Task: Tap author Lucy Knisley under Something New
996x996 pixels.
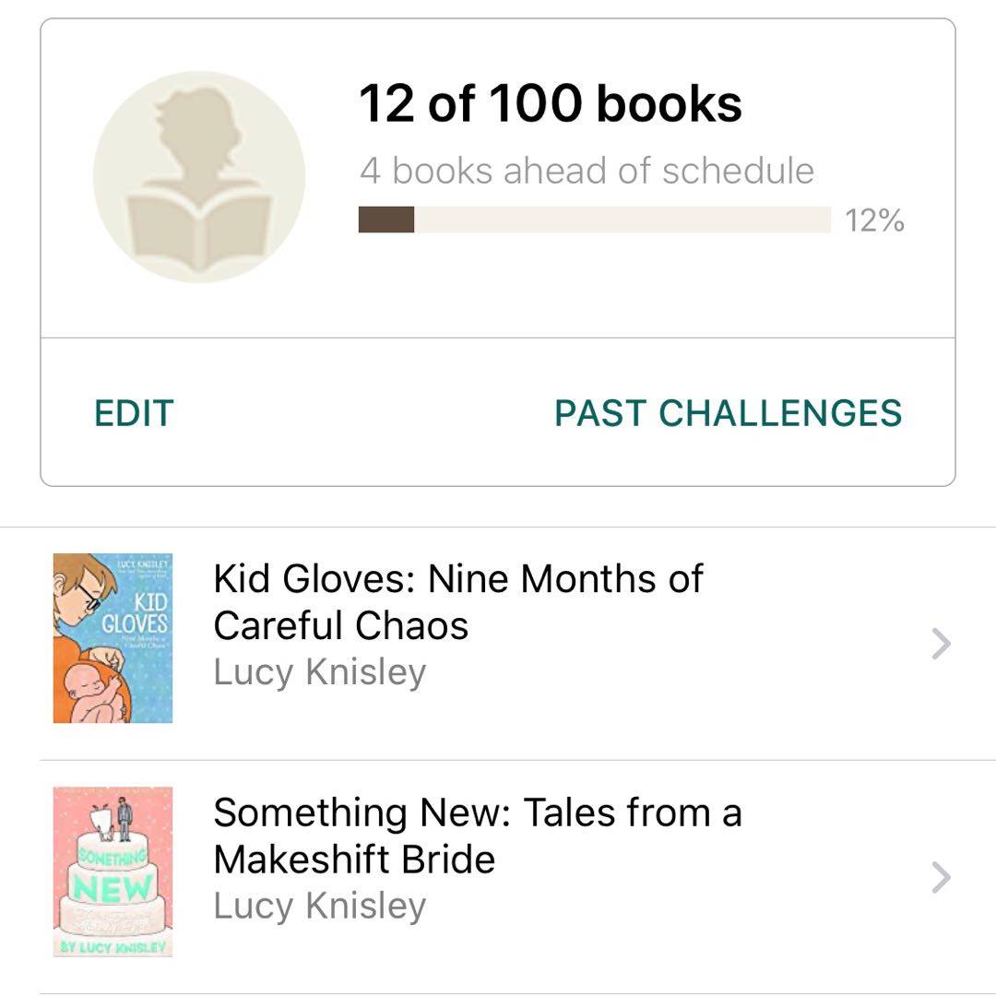Action: (x=319, y=906)
